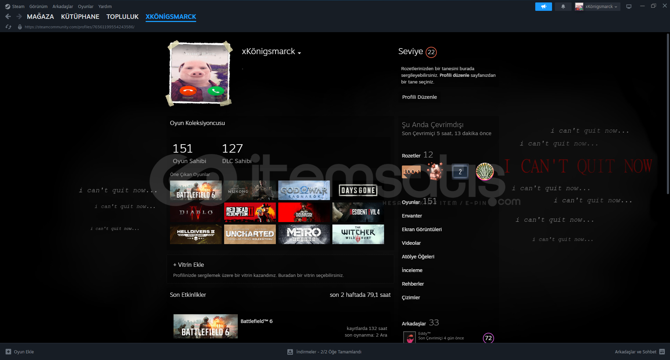Switch to the TOPLULUK tab
Image resolution: width=670 pixels, height=360 pixels.
coord(123,16)
